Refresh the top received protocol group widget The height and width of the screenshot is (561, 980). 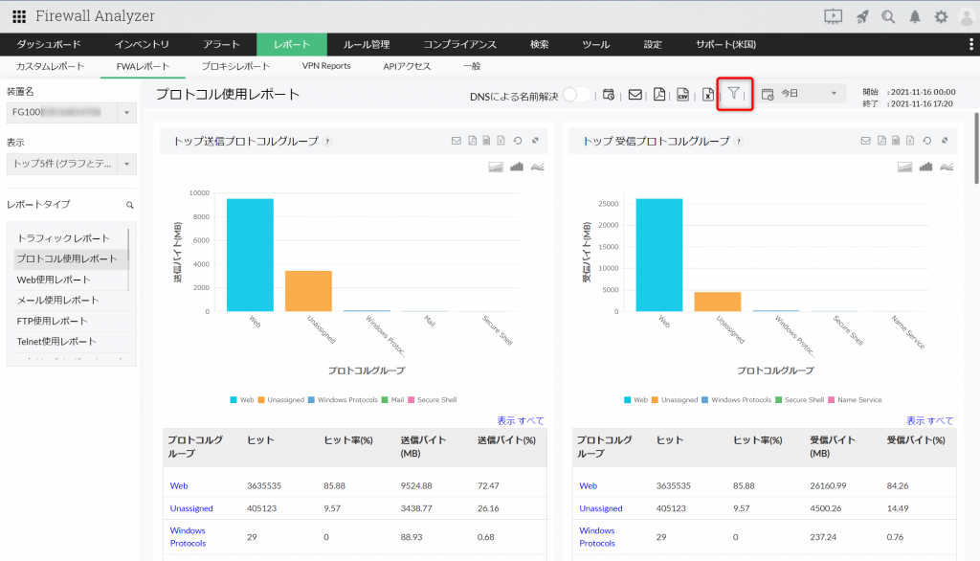[927, 141]
